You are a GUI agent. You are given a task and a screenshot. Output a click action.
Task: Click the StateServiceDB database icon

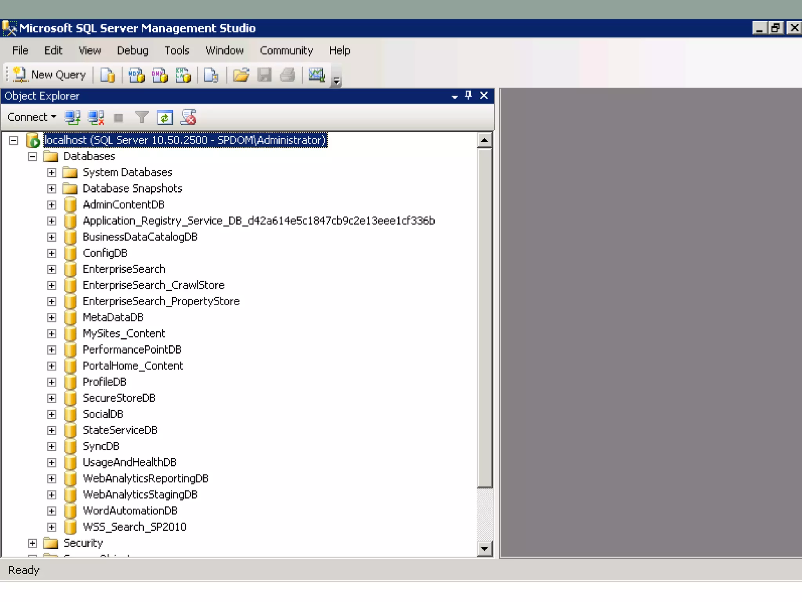tap(70, 430)
